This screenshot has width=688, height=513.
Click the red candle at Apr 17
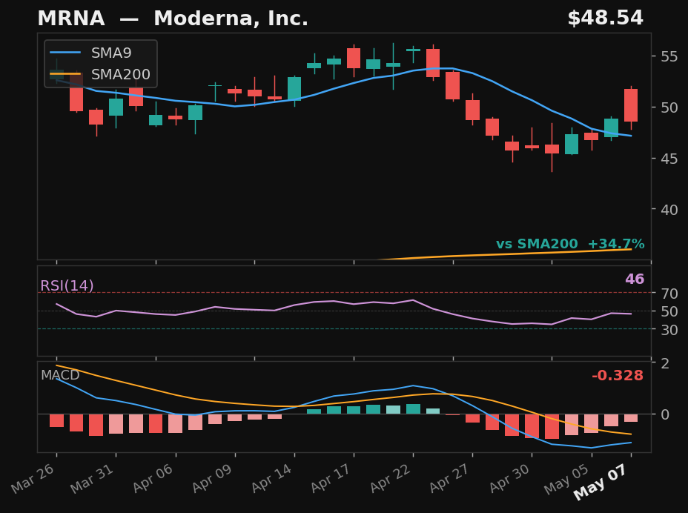[354, 59]
